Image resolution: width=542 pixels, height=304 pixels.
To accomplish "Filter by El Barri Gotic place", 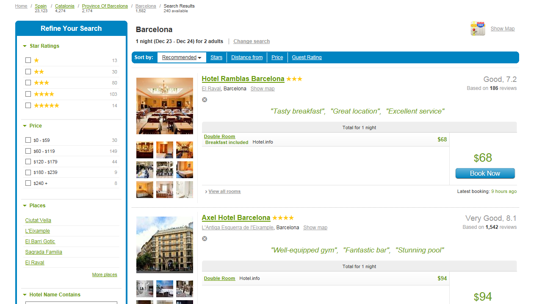I will pos(40,242).
